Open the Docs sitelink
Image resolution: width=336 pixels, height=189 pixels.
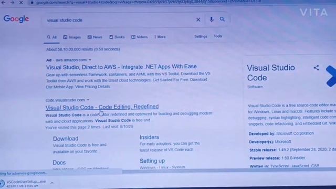pos(59,162)
